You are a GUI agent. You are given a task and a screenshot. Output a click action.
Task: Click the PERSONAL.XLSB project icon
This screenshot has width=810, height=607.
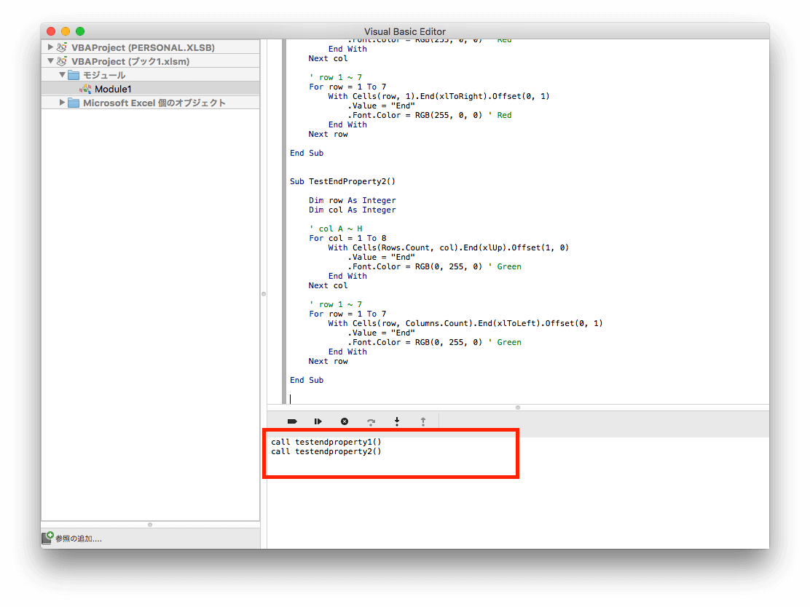(62, 47)
